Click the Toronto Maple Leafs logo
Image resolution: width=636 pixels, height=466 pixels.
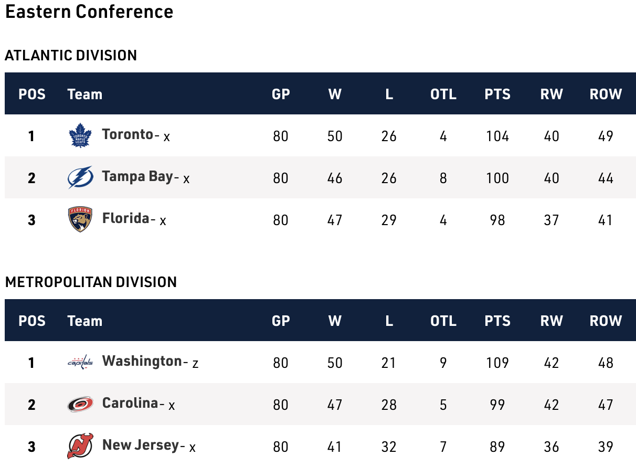click(80, 135)
